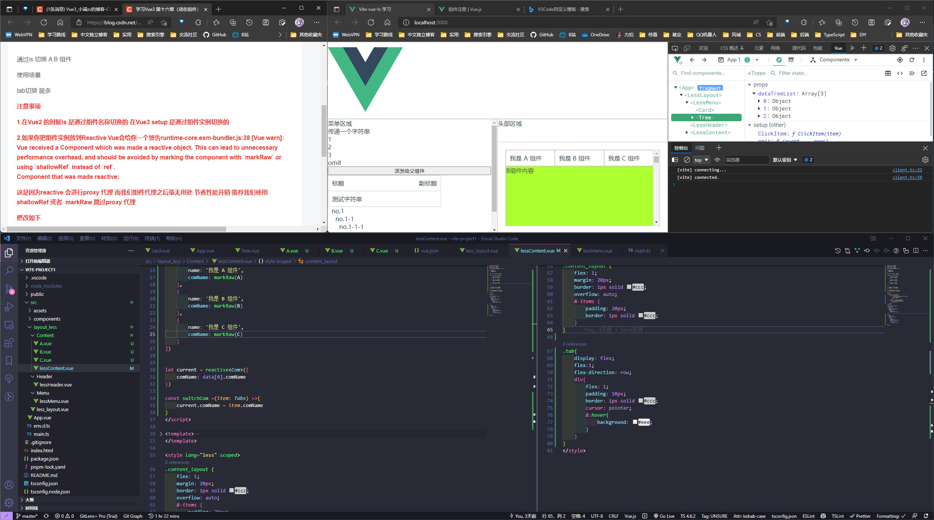Open VS Code Accounts icon

9,485
